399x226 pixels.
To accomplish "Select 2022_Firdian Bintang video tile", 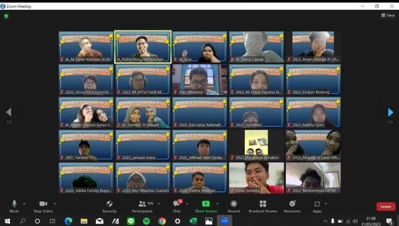I will pos(313,80).
